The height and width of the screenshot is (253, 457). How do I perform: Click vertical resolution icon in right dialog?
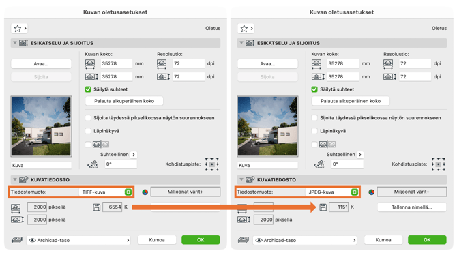pyautogui.click(x=389, y=76)
